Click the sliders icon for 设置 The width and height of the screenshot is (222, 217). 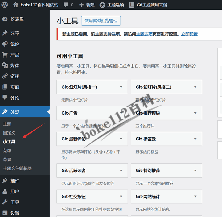[x=5, y=213]
